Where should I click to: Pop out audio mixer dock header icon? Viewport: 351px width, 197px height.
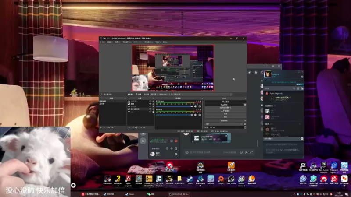click(202, 98)
